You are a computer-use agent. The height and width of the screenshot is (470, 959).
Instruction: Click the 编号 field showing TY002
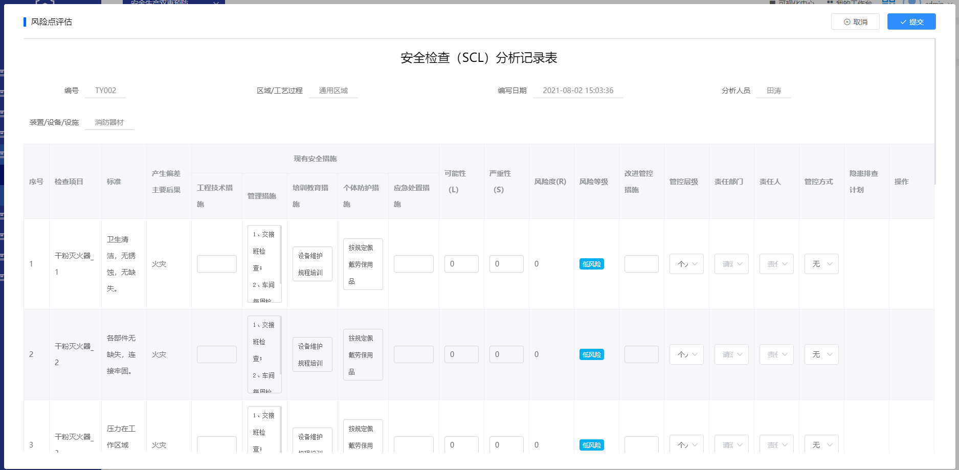click(x=105, y=91)
